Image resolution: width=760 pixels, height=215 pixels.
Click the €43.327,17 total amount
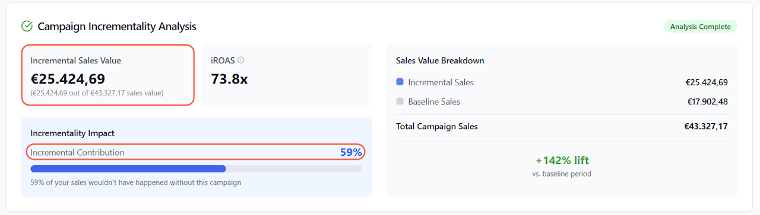(706, 126)
